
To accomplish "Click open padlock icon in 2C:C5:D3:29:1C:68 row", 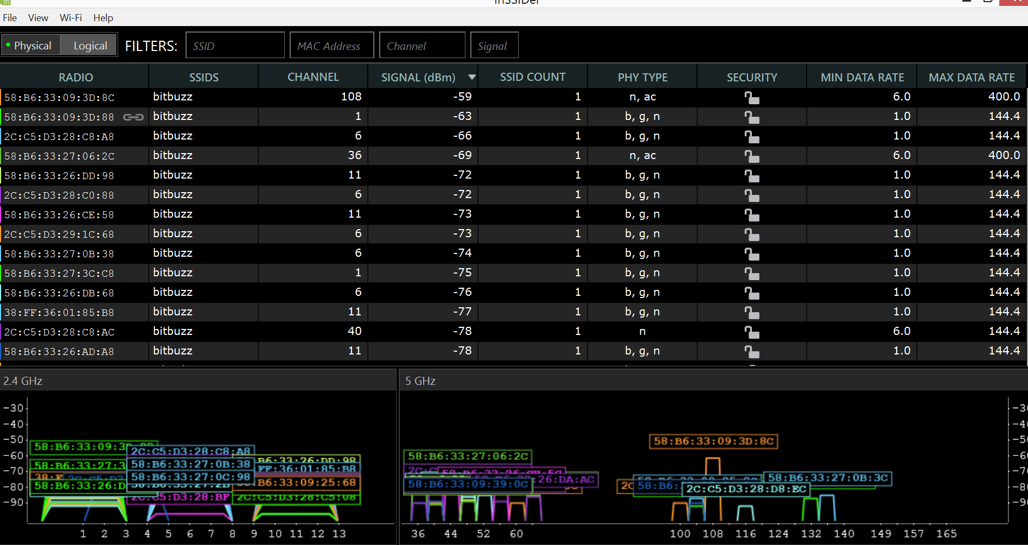I will point(751,235).
